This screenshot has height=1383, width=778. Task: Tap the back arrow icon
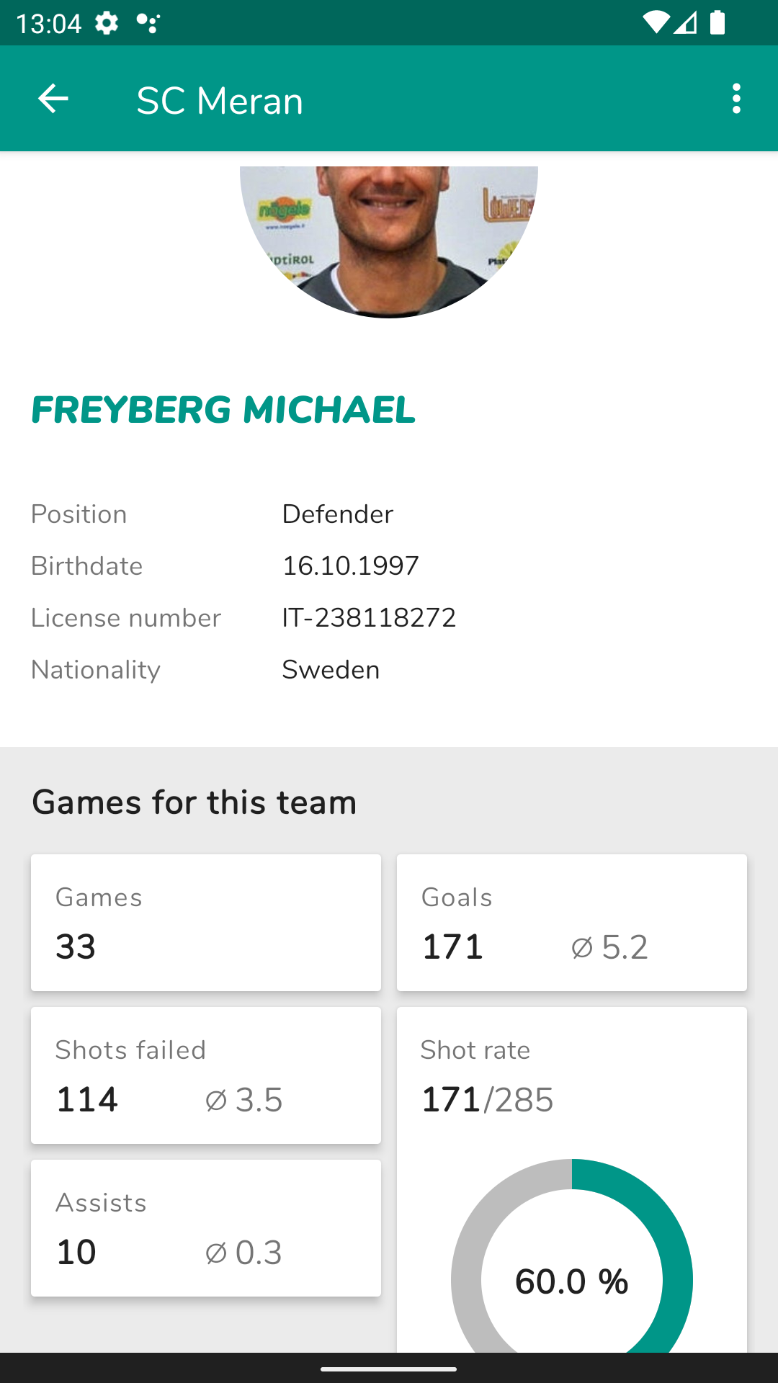(53, 99)
